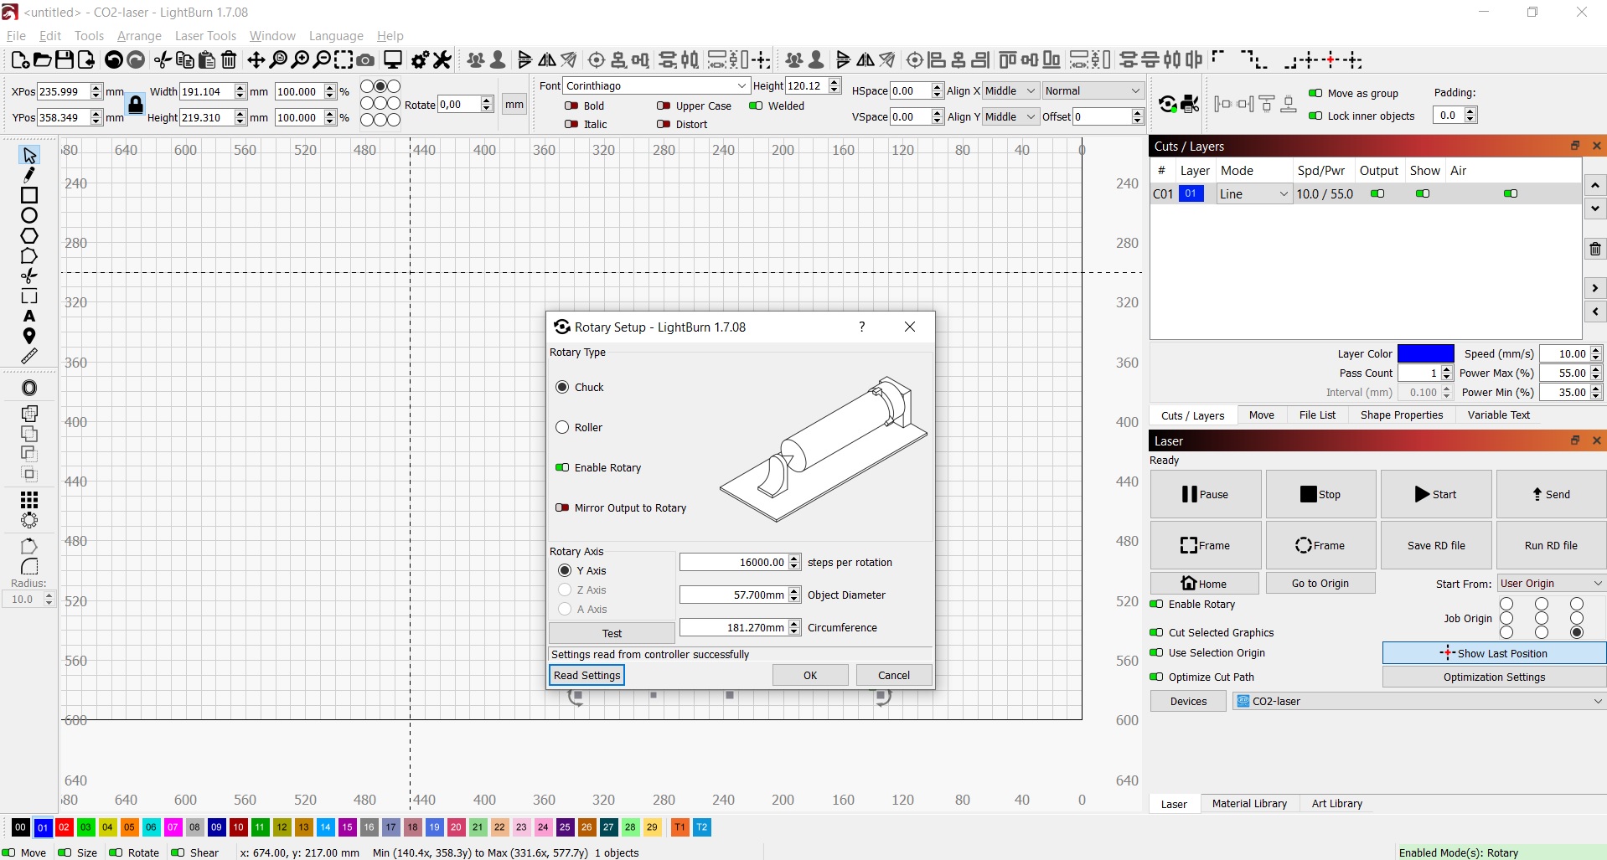Save the project with the floppy icon
Viewport: 1607px width, 860px height.
coord(64,60)
